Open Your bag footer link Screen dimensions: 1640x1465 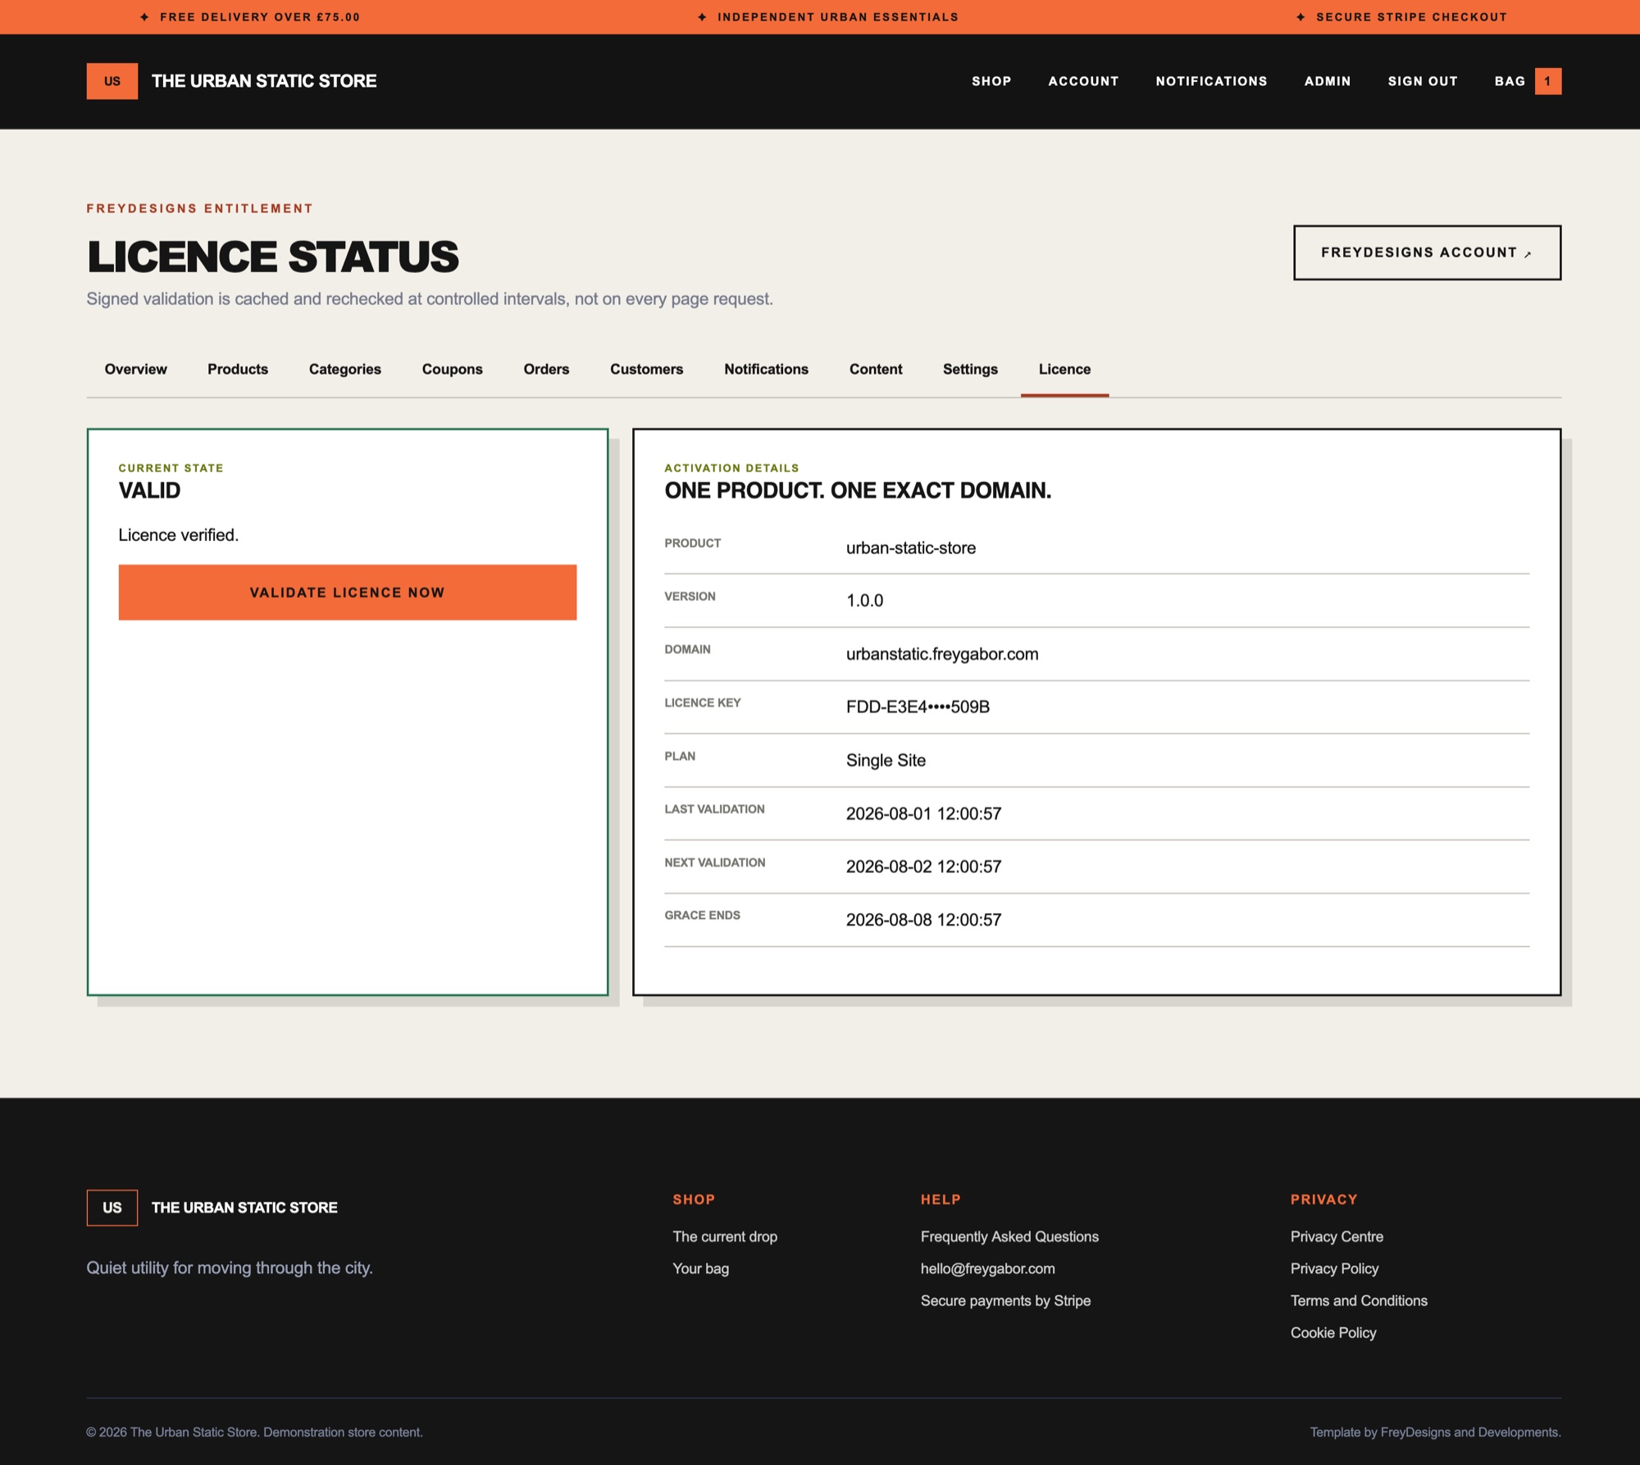coord(700,1268)
